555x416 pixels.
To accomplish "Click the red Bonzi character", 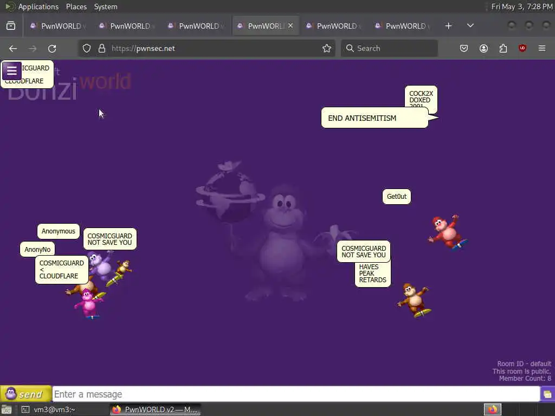I will coord(447,232).
